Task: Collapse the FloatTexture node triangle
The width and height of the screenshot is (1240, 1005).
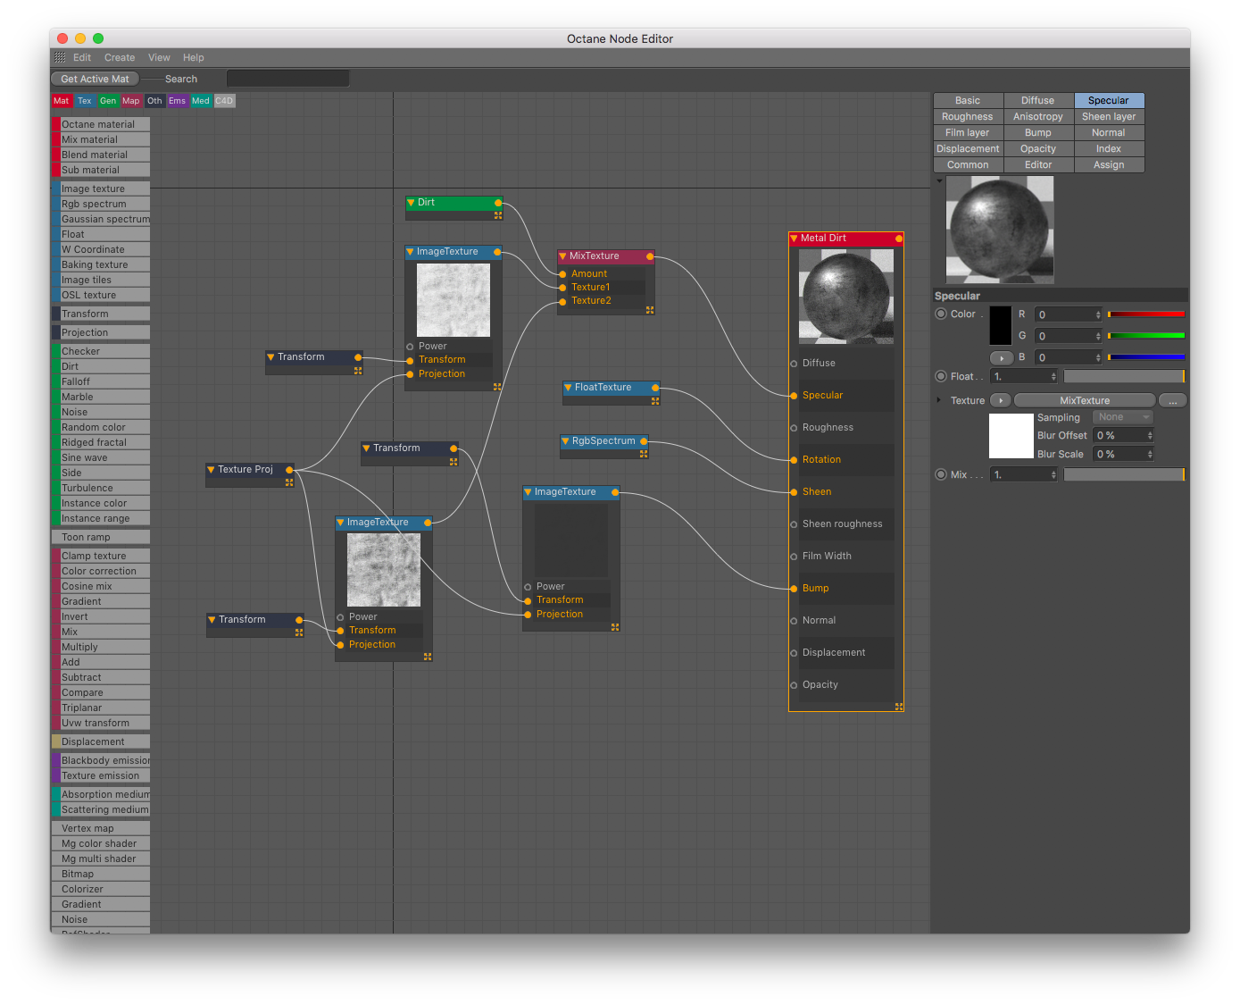Action: click(x=568, y=388)
